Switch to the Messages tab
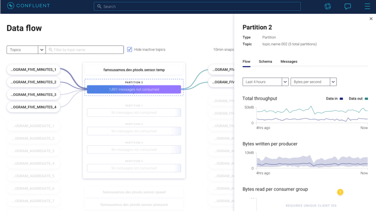Screen dimensions: 376x211 (289, 62)
